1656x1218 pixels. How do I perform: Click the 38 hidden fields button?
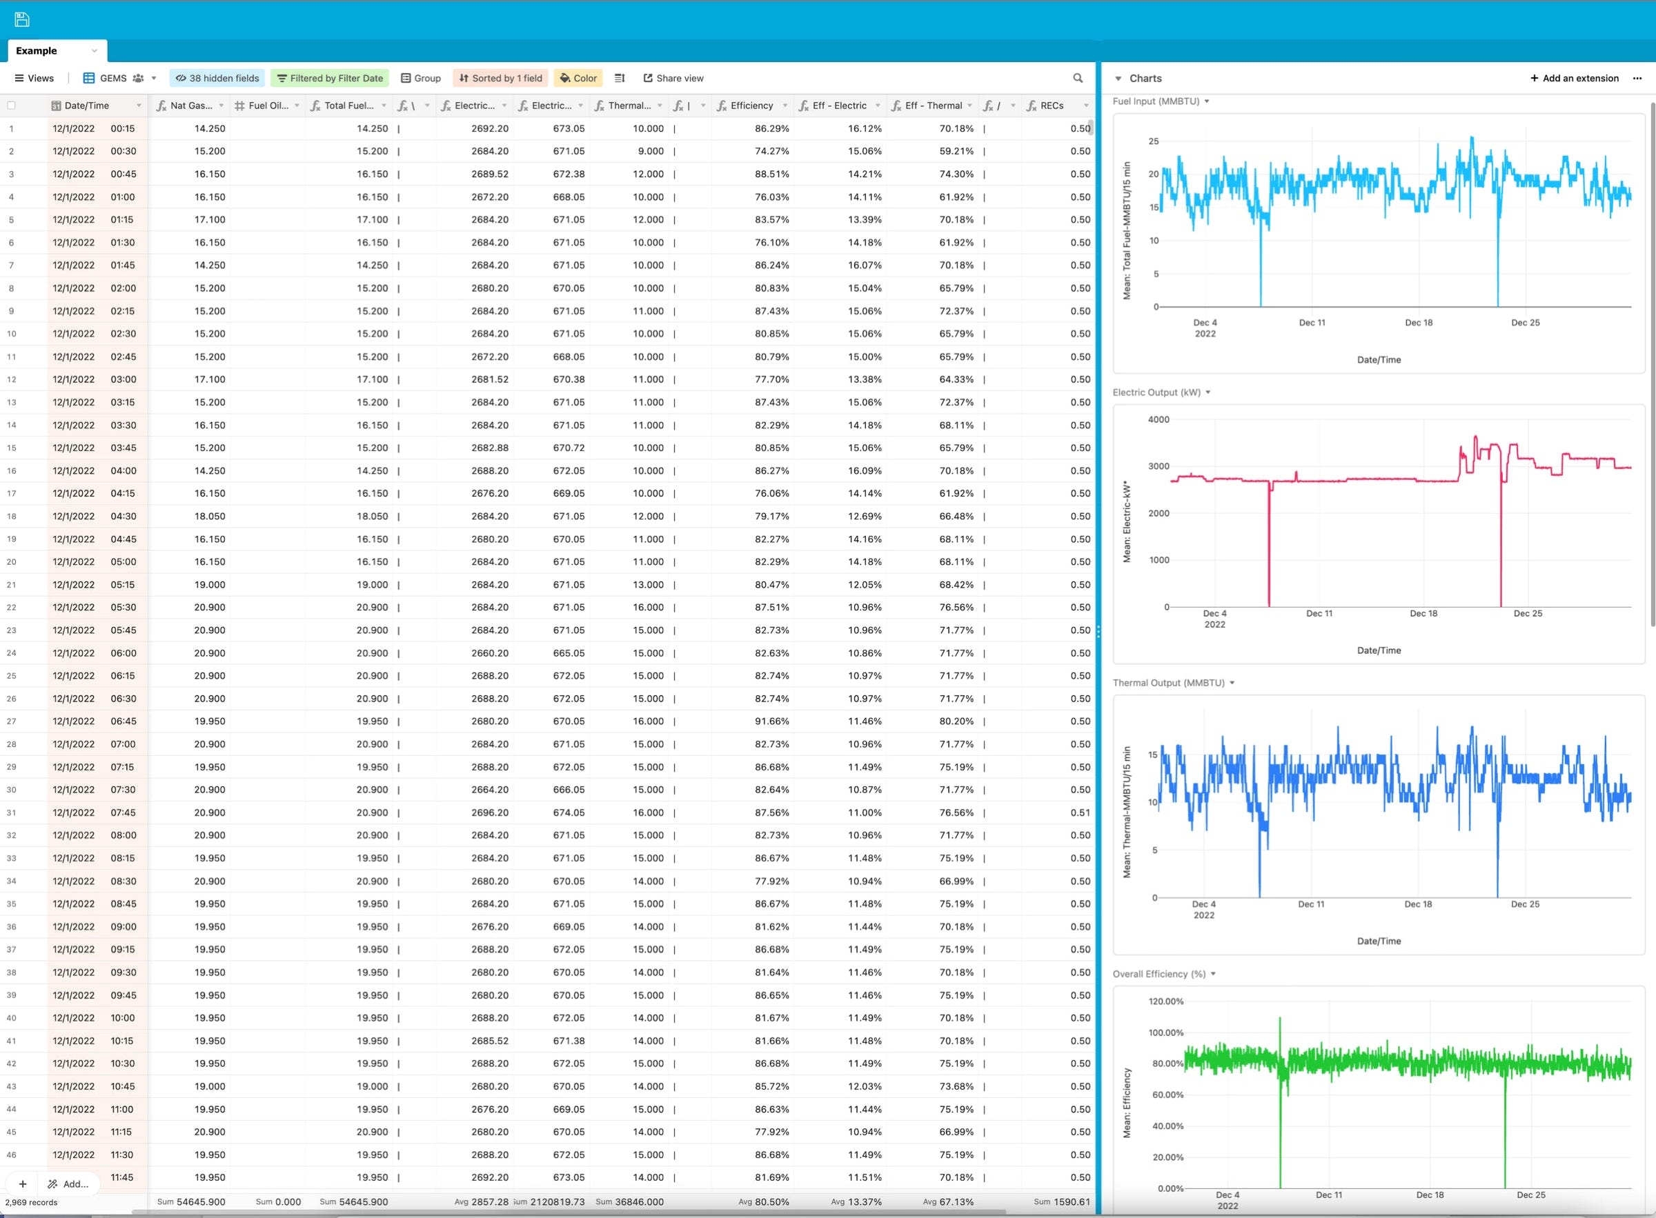[217, 78]
